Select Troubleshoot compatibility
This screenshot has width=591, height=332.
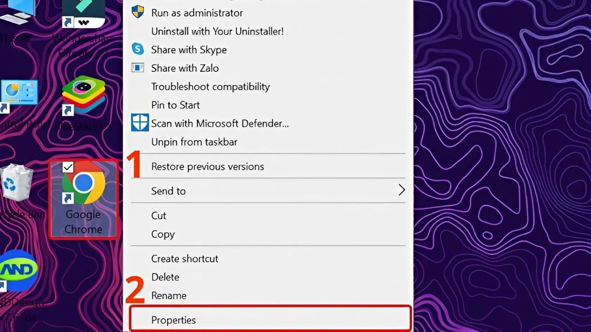pyautogui.click(x=210, y=87)
